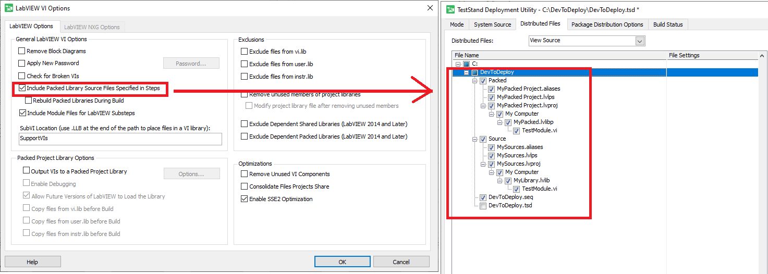
Task: Click scroll up arrow in file list
Action: point(762,55)
